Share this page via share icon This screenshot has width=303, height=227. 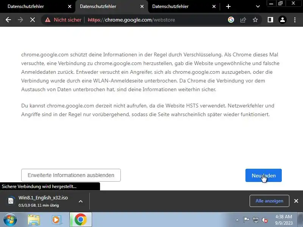[243, 20]
